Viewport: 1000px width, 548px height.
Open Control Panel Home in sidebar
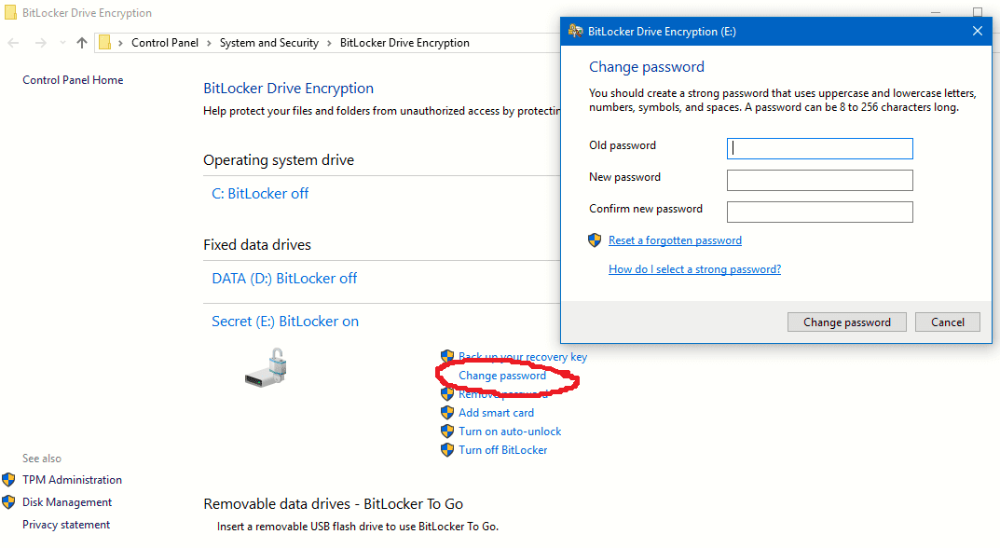click(x=73, y=80)
